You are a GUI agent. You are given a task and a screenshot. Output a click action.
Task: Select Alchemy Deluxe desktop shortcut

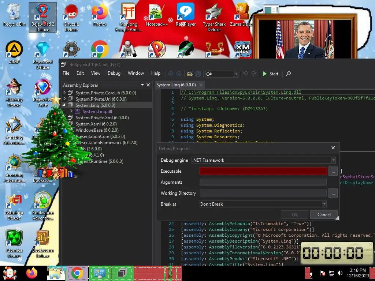tap(14, 93)
